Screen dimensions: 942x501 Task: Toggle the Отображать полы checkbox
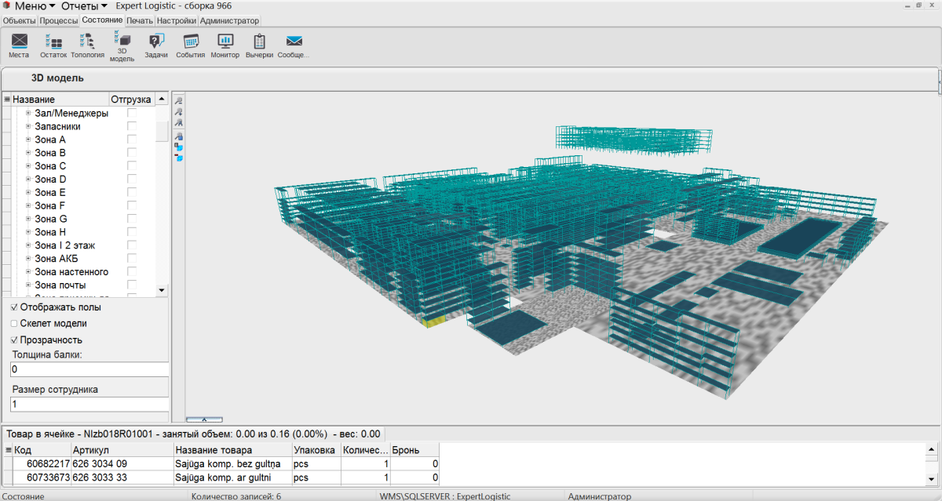(x=14, y=307)
